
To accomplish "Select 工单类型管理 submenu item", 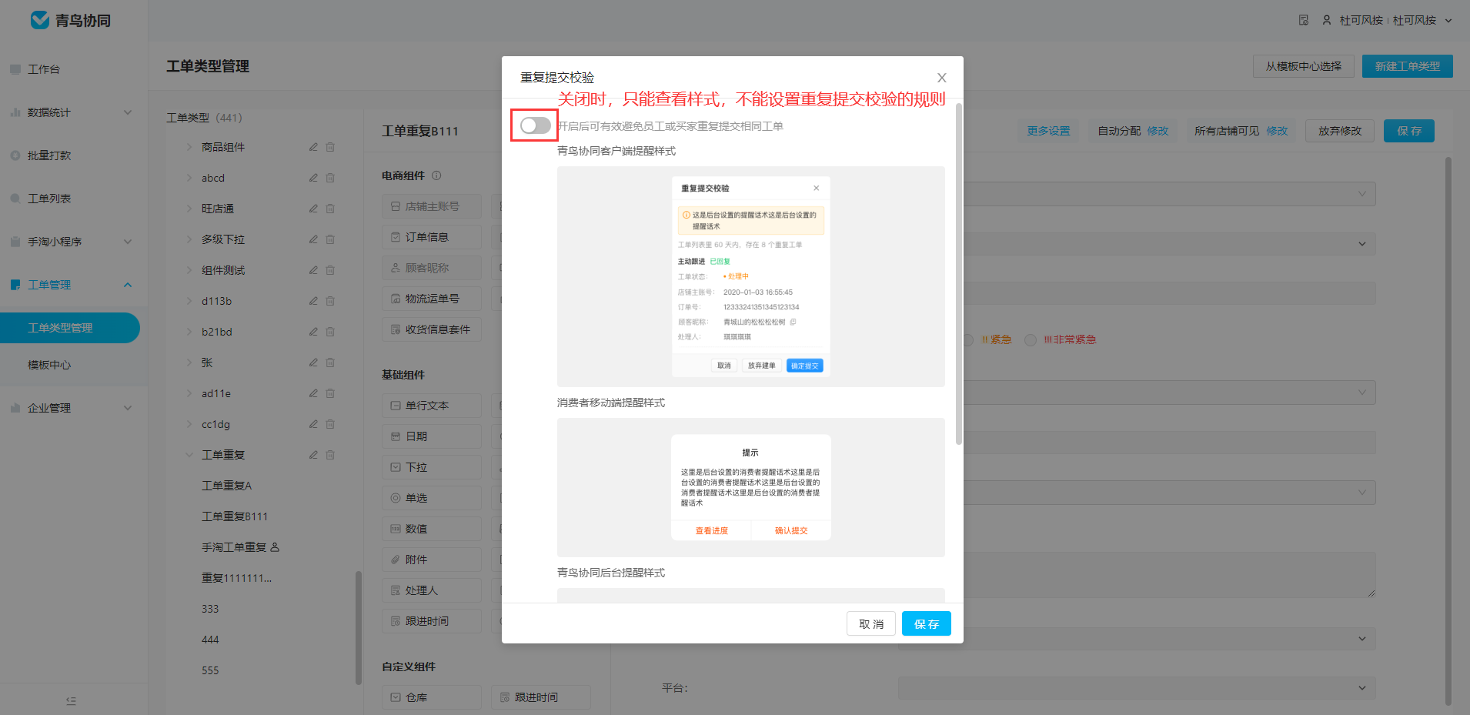I will click(x=69, y=328).
